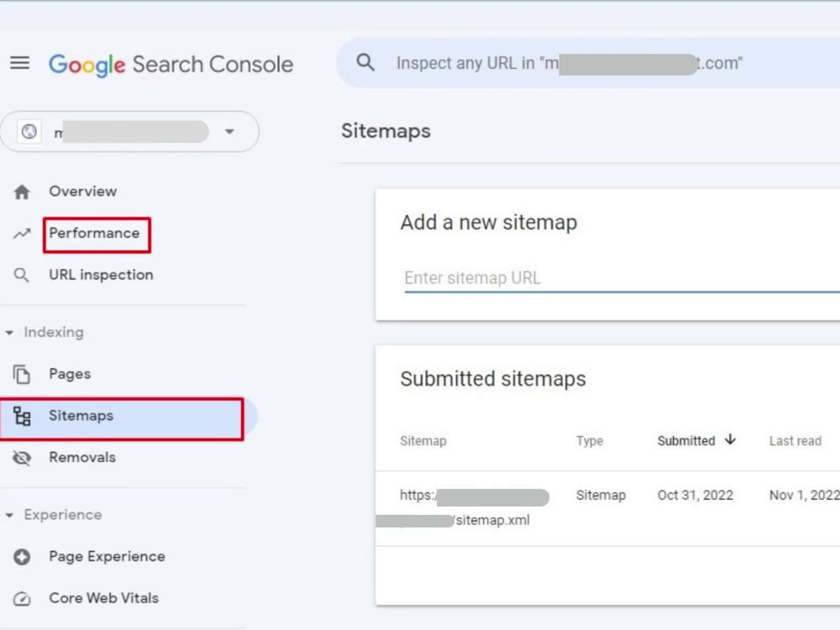Open the Core Web Vitals report

point(104,598)
